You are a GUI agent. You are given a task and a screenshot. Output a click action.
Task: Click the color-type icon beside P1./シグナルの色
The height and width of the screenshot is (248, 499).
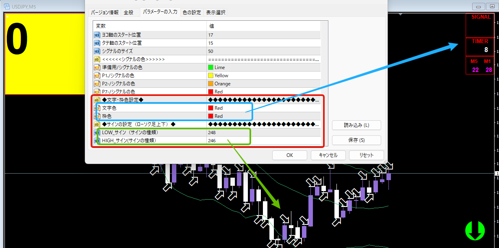(97, 76)
